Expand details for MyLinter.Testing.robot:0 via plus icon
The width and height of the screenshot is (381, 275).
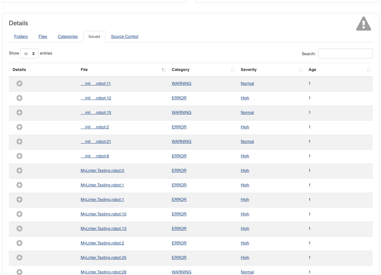click(19, 170)
